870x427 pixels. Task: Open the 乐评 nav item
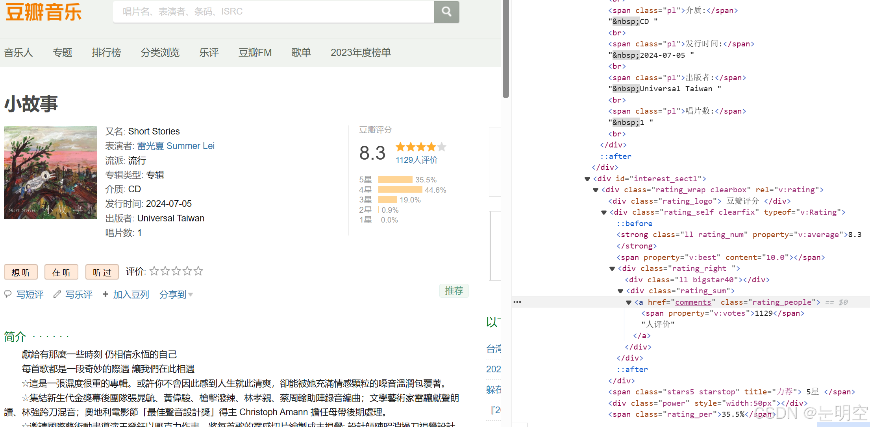tap(209, 52)
